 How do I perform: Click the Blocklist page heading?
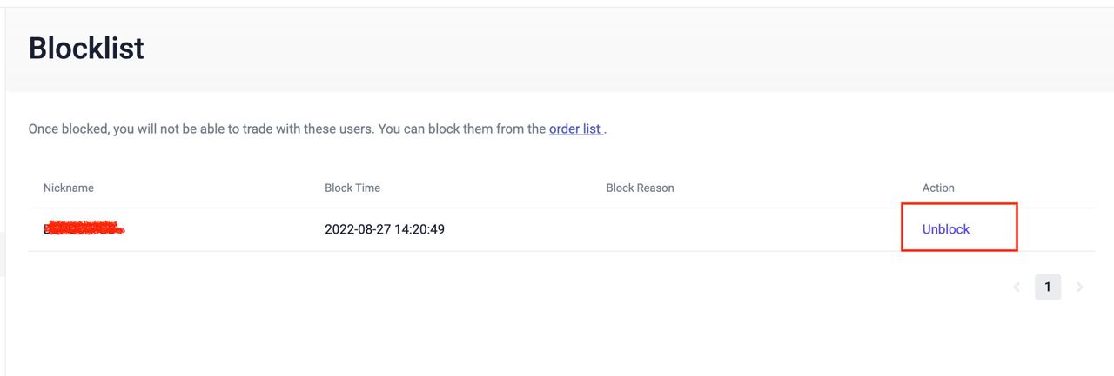click(86, 49)
